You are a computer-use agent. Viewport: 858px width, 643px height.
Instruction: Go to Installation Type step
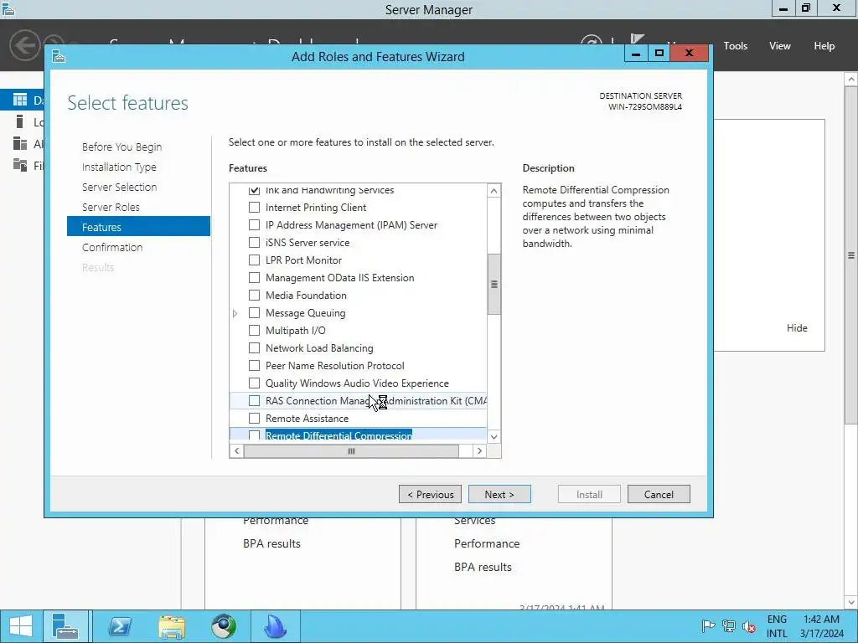pyautogui.click(x=119, y=167)
